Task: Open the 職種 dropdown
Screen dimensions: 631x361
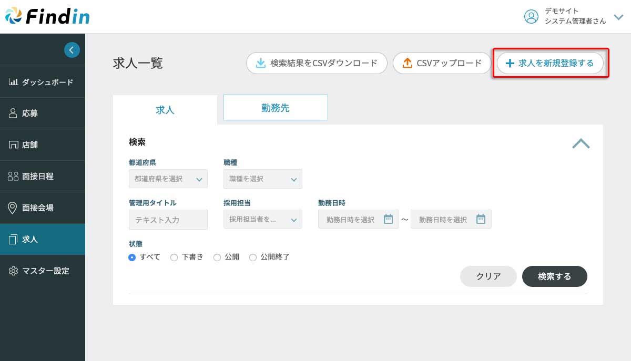Action: click(263, 179)
